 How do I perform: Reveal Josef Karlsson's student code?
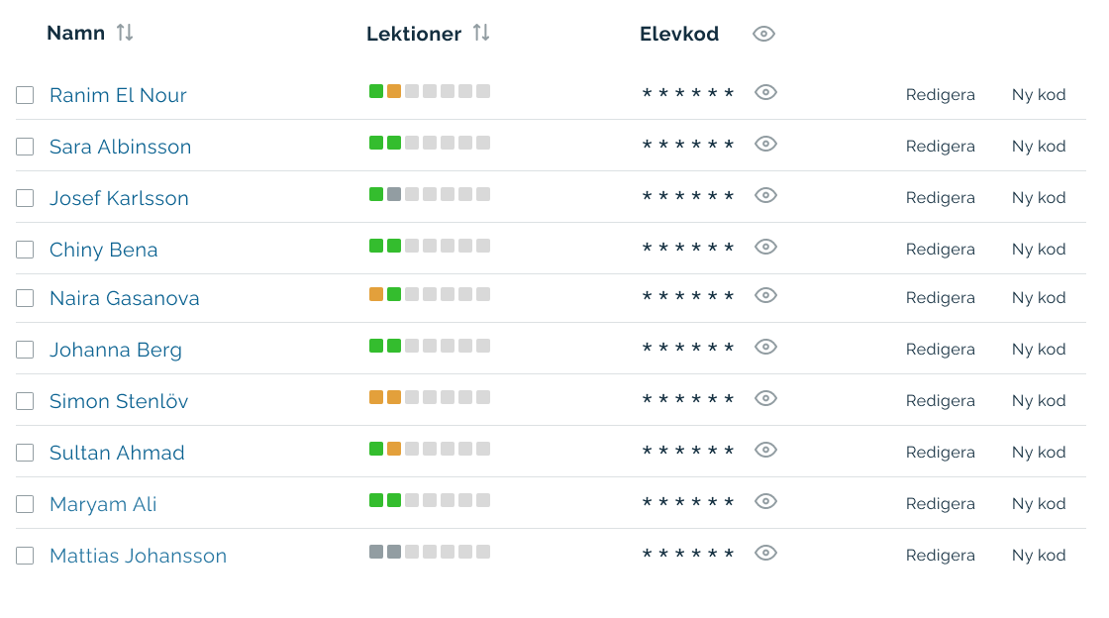[x=765, y=195]
